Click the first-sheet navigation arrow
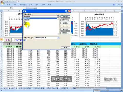Viewport: 123px width, 92px height. coord(1,88)
